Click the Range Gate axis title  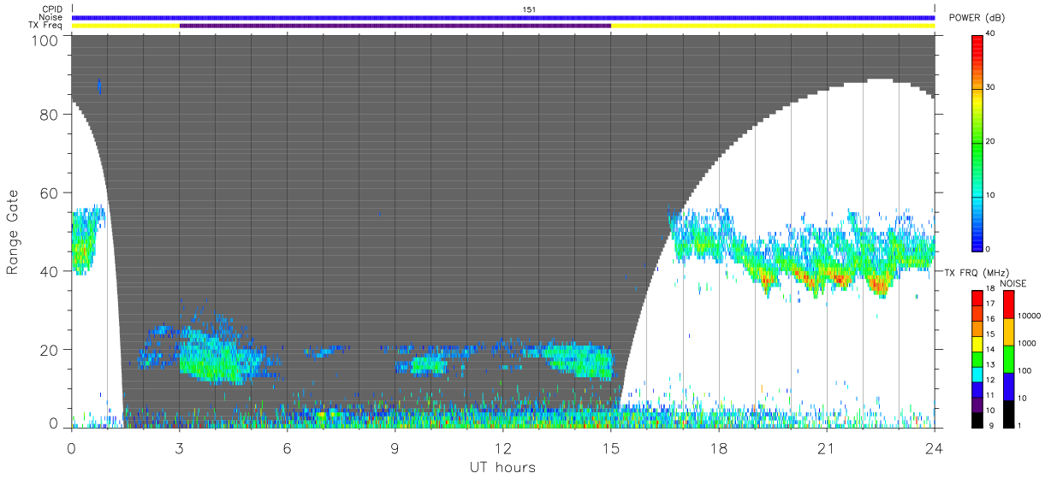click(x=13, y=232)
